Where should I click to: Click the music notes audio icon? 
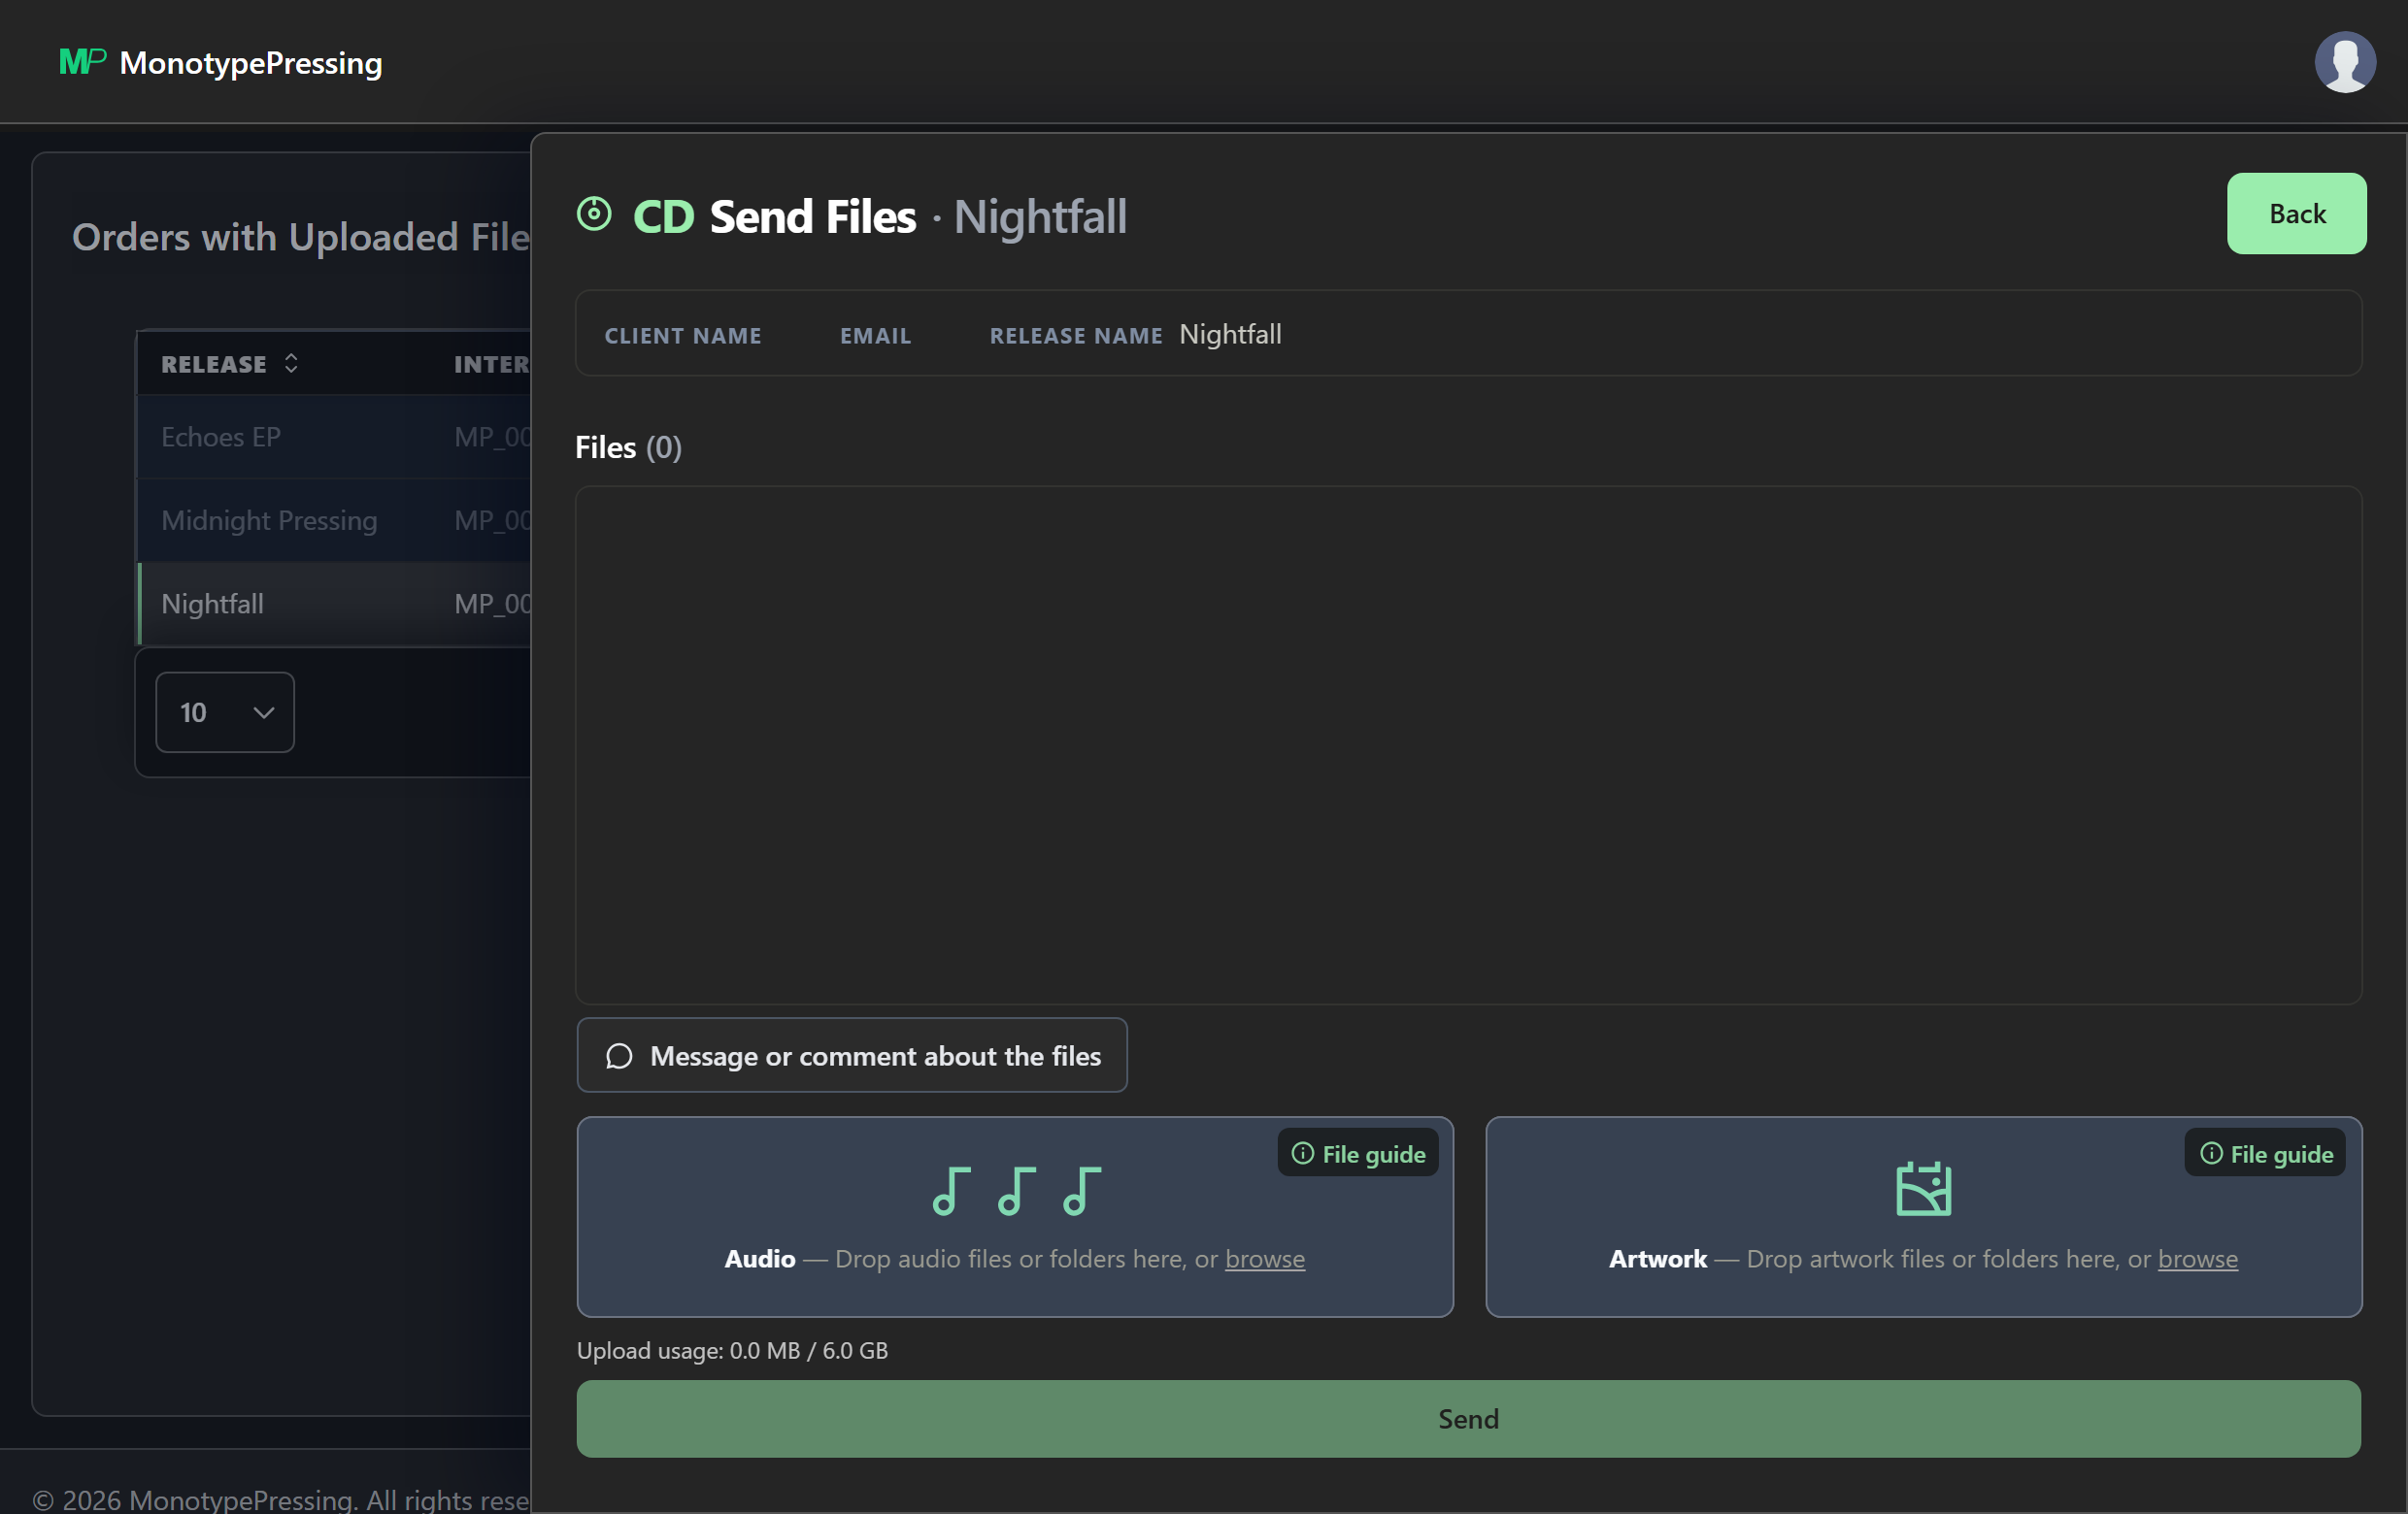(1015, 1190)
